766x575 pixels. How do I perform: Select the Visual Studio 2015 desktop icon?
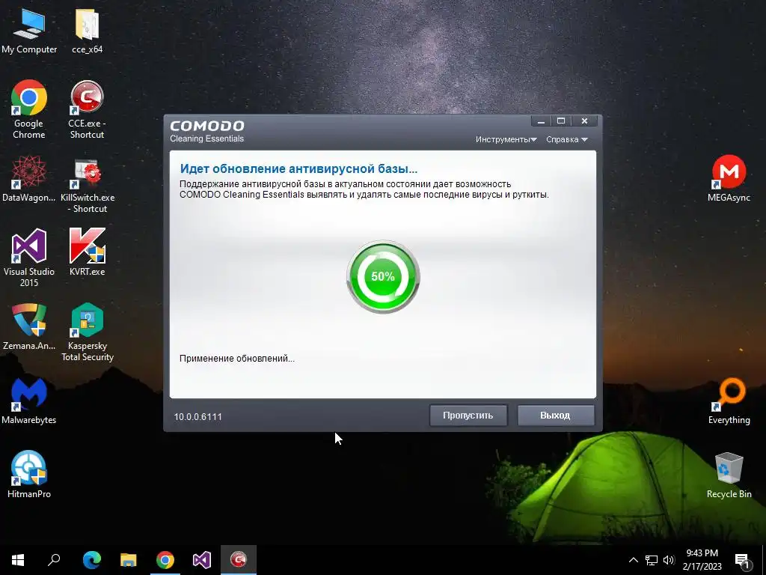tap(29, 258)
